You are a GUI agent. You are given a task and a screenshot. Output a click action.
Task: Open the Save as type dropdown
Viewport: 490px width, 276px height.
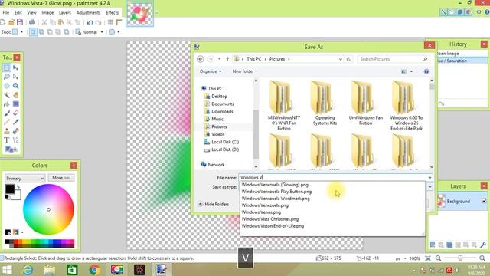(x=430, y=187)
